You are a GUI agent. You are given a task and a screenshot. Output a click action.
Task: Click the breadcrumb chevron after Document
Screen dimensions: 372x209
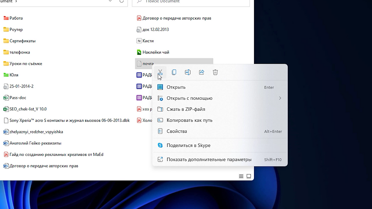pos(16,1)
